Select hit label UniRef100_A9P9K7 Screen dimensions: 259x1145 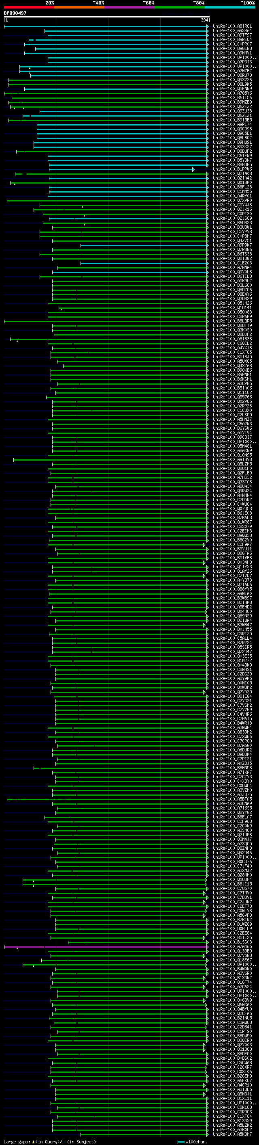[x=232, y=245]
